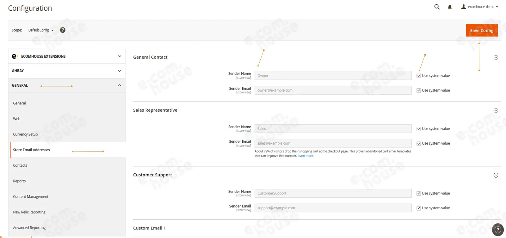
Task: Click the Configuration page title
Action: pos(30,8)
